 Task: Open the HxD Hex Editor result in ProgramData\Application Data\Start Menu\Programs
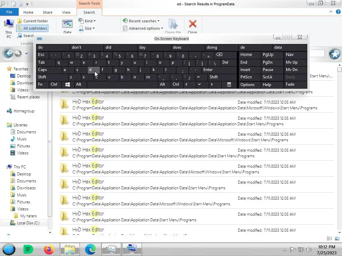[196, 216]
